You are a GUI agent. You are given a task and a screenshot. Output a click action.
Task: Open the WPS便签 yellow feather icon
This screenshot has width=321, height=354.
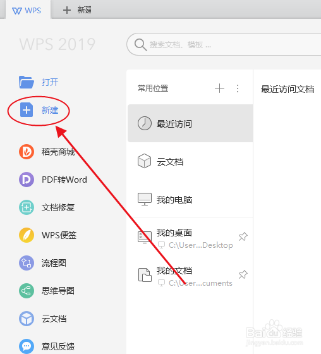tap(27, 235)
